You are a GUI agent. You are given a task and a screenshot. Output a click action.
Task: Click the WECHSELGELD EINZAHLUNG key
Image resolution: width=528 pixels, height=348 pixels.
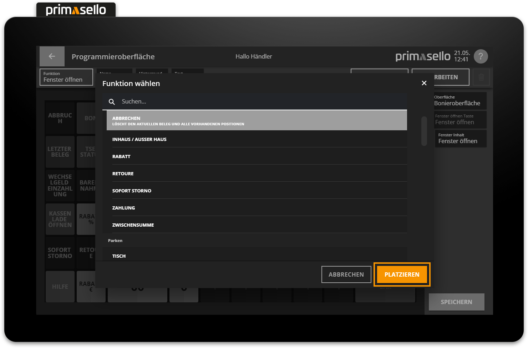click(x=60, y=185)
